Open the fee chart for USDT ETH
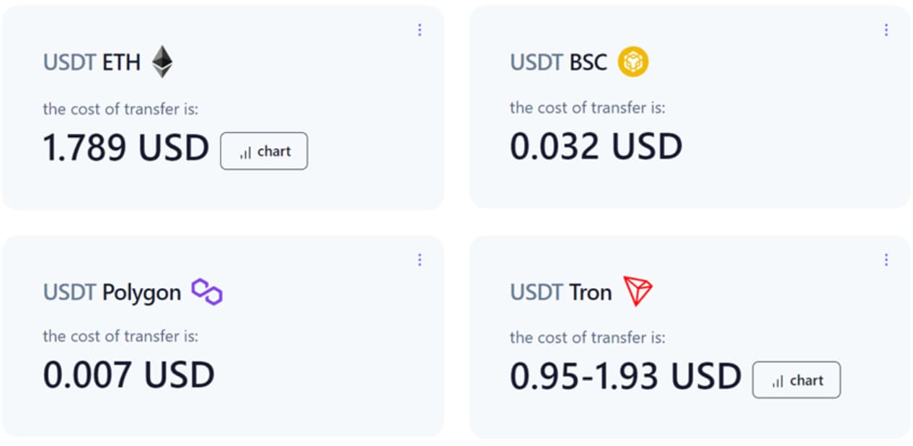 [264, 151]
